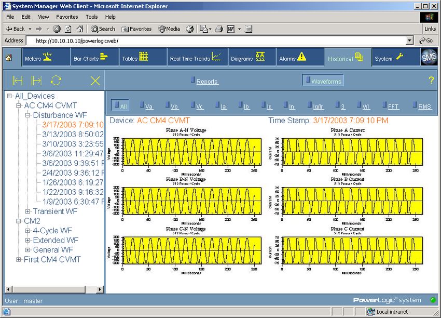
Task: Show the Ib waveform
Action: tap(243, 106)
